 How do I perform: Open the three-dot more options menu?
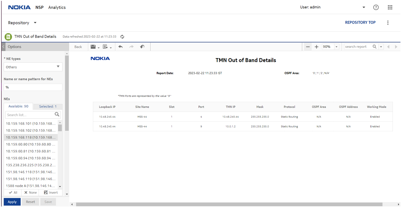coord(388,23)
